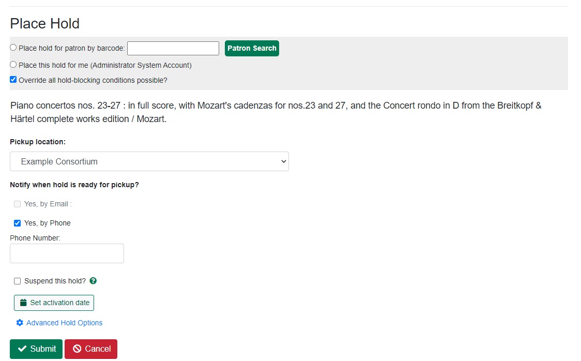
Task: Expand Advanced Hold Options link
Action: 64,323
